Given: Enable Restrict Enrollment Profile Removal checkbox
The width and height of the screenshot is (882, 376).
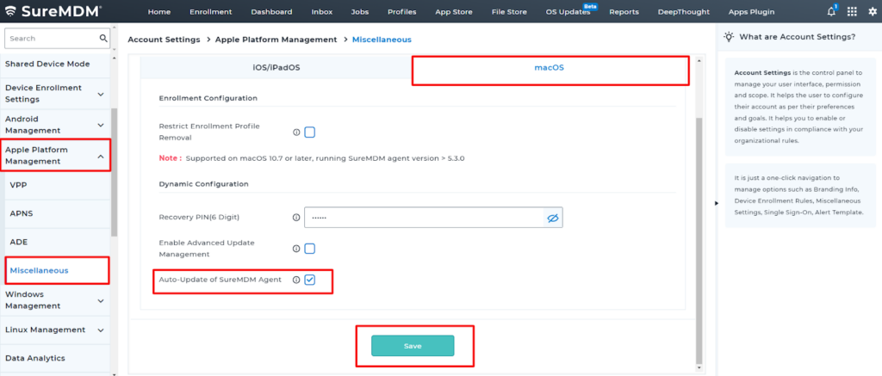Looking at the screenshot, I should click(310, 133).
